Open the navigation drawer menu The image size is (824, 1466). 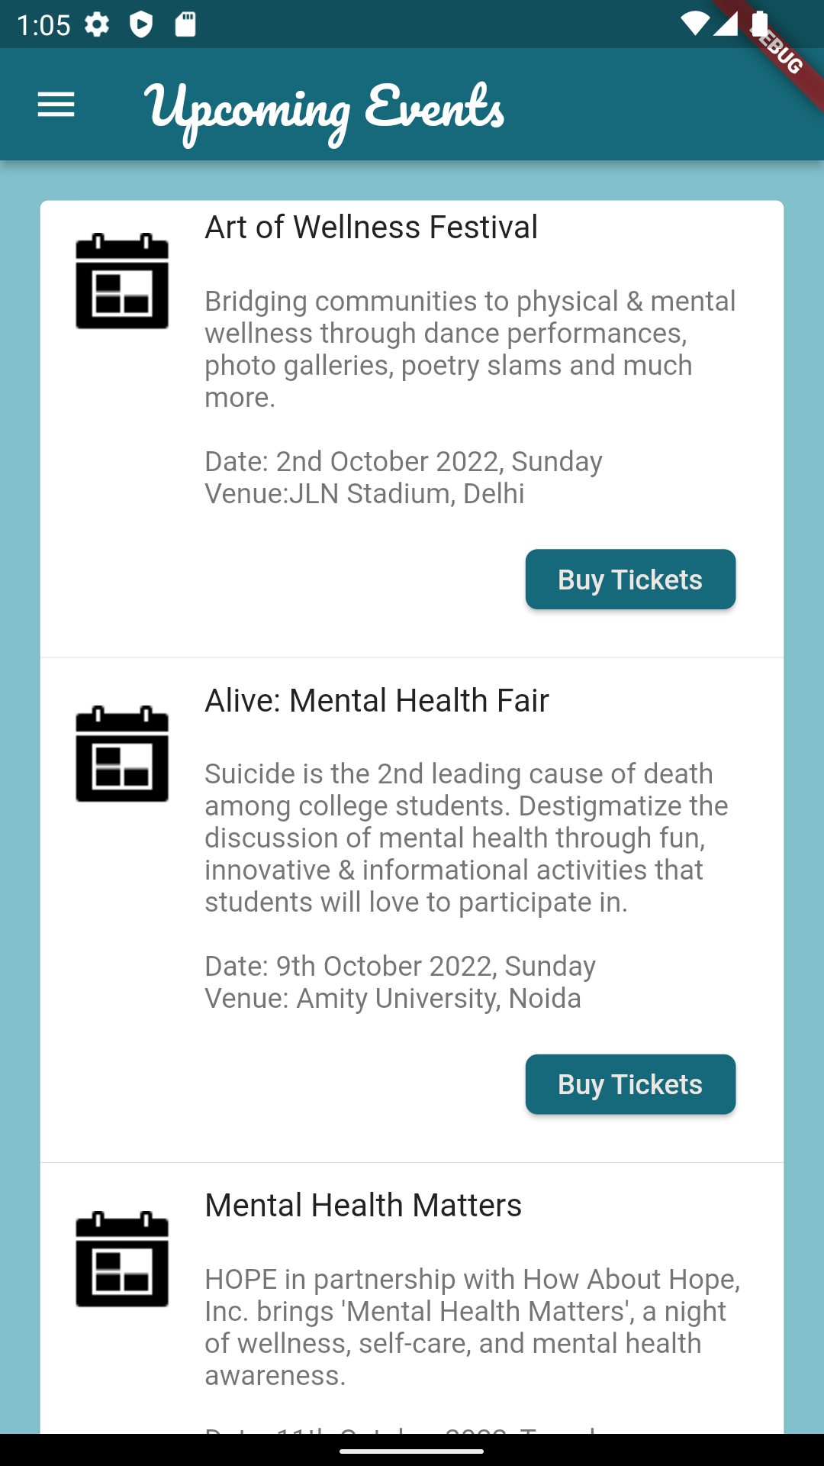pyautogui.click(x=56, y=104)
